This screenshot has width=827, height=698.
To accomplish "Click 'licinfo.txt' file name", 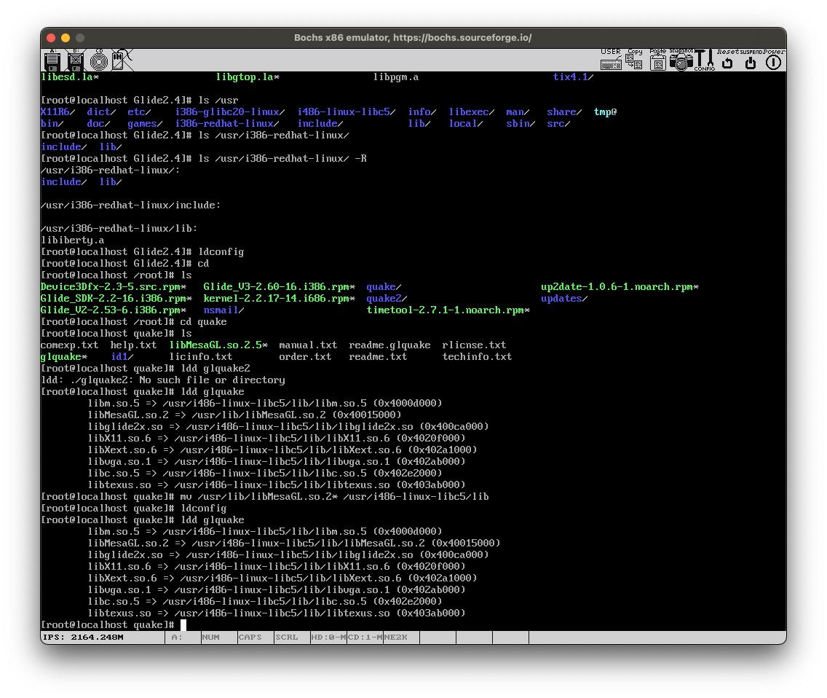I will [x=201, y=357].
